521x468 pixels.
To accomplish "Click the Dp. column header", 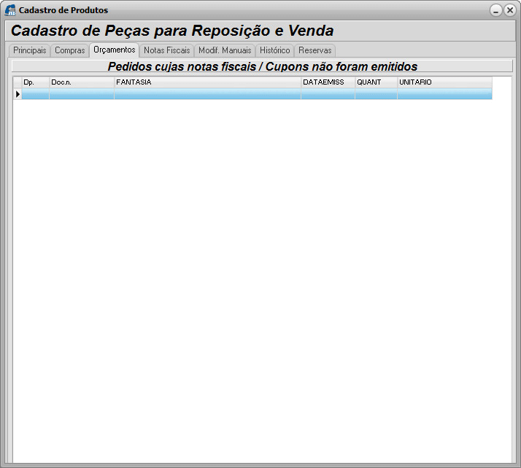I will click(36, 82).
